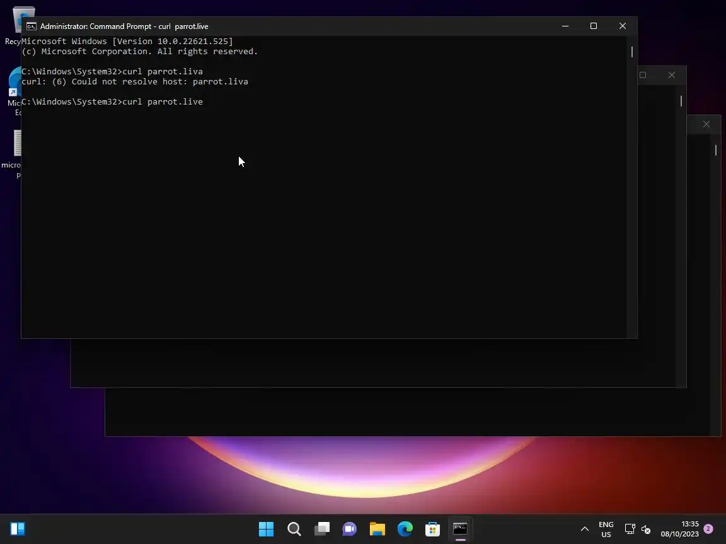This screenshot has width=726, height=544.
Task: Open Microsoft Store from the taskbar
Action: pyautogui.click(x=432, y=529)
